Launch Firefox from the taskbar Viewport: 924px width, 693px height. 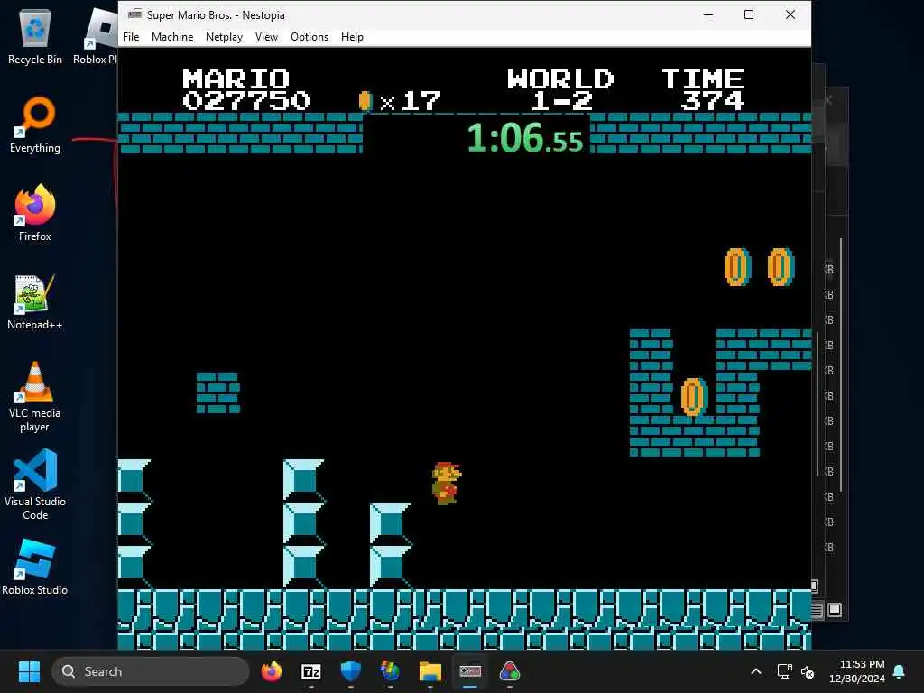pyautogui.click(x=272, y=671)
